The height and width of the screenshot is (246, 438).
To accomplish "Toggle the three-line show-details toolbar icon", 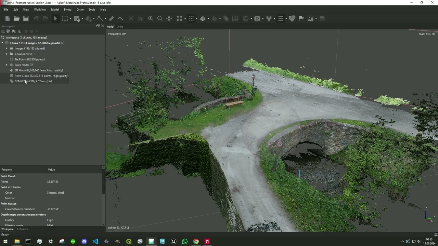I will click(x=281, y=18).
